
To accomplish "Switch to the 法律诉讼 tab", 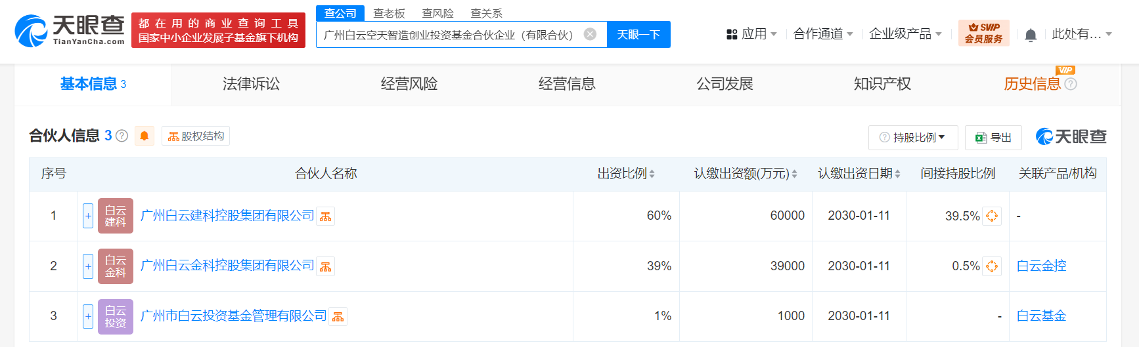I will pos(251,84).
